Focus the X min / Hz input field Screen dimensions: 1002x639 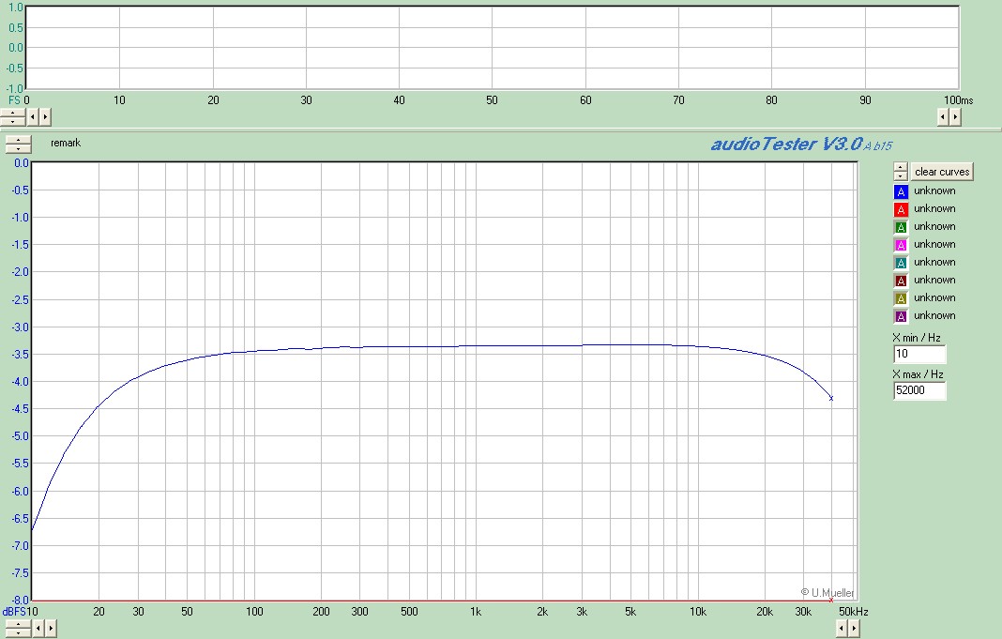coord(919,354)
